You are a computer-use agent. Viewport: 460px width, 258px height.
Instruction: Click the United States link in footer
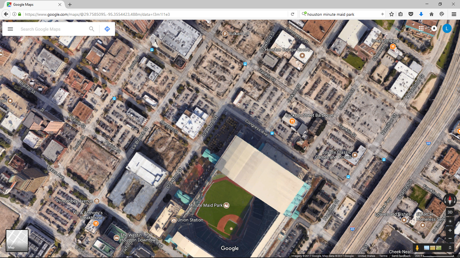tap(366, 256)
